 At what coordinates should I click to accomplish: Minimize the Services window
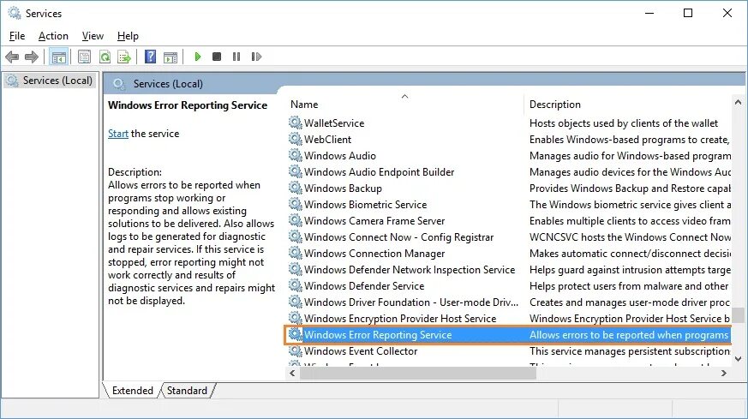click(649, 13)
